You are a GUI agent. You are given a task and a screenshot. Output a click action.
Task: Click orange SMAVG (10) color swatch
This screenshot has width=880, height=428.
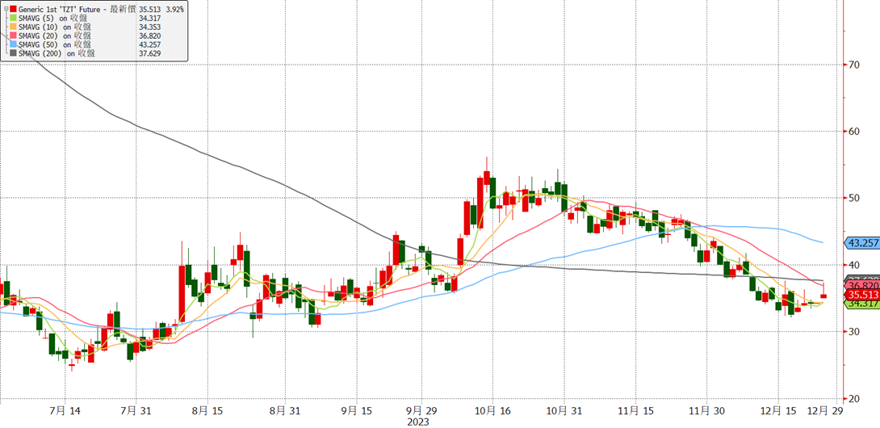click(x=13, y=27)
